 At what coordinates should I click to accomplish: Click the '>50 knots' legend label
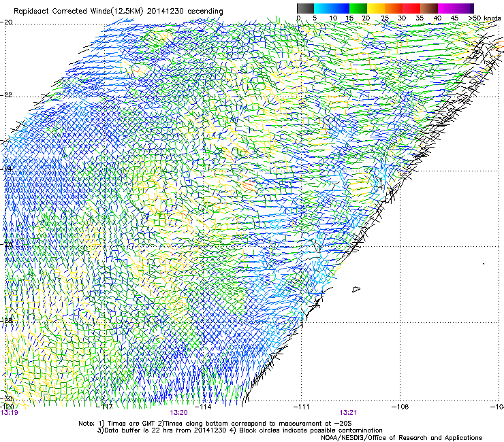pos(485,18)
